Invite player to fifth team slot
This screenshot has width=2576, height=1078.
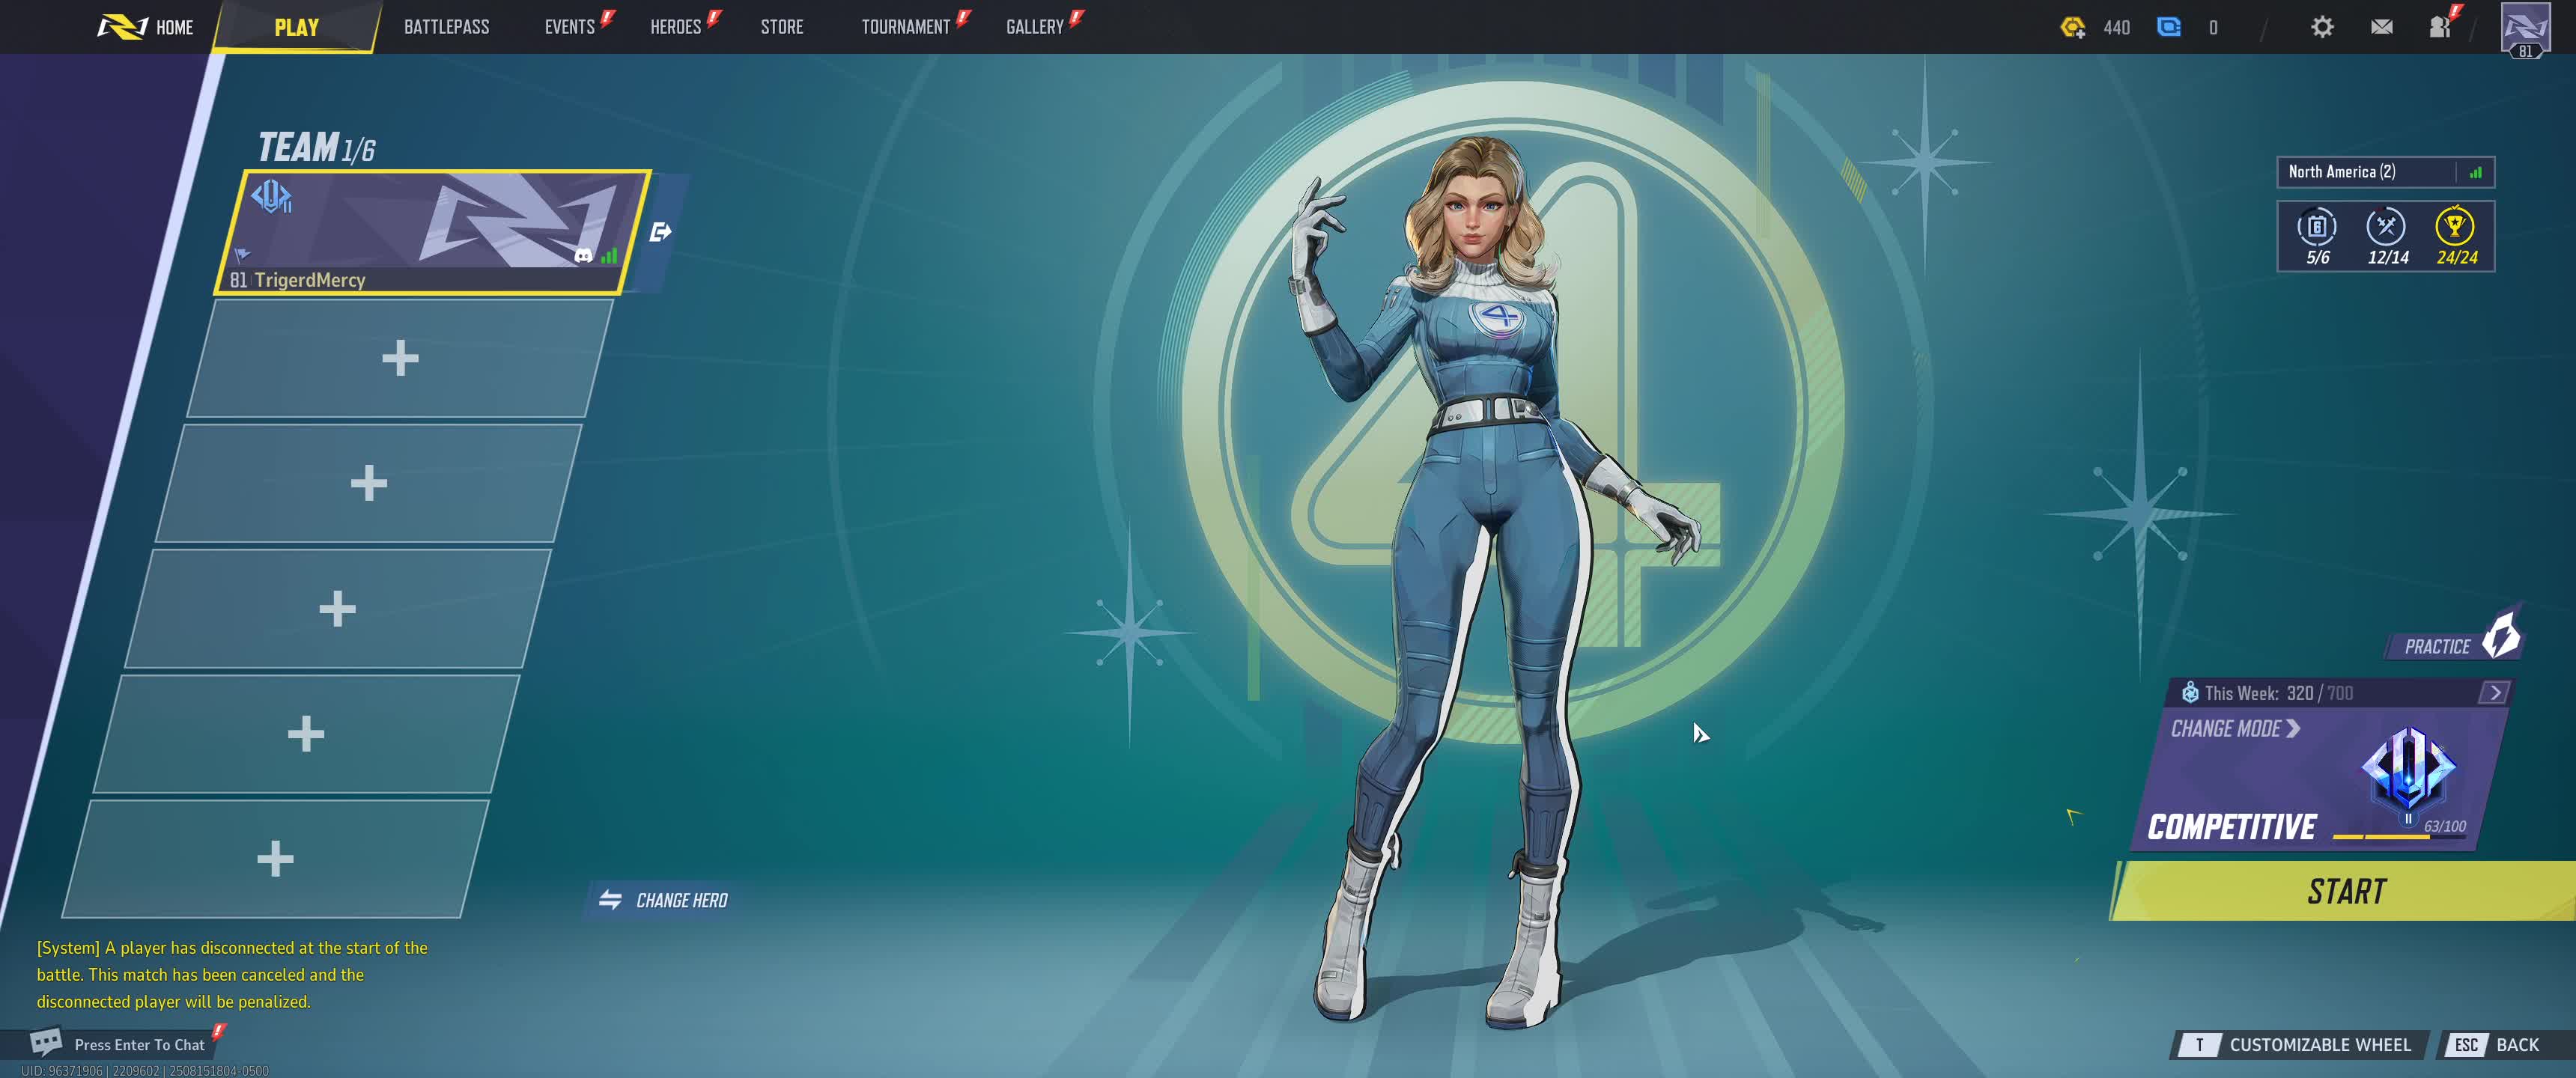click(x=305, y=733)
